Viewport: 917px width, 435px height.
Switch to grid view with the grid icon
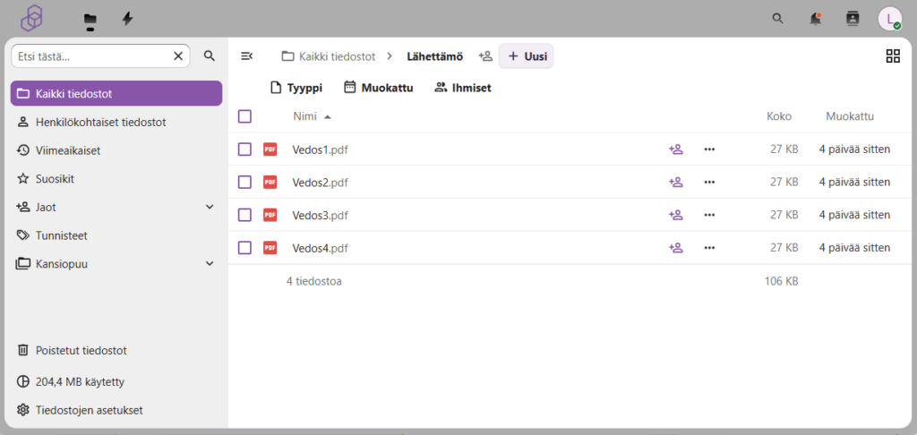(892, 56)
